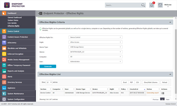The image size is (177, 106).
Task: Open Live Update submenu item
Action: pyautogui.click(x=12, y=23)
